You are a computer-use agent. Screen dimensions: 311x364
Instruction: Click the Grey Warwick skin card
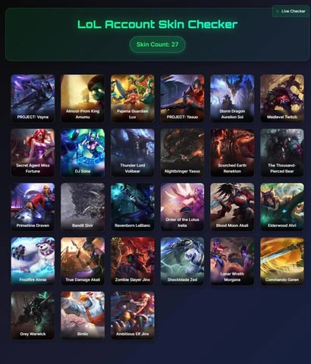coord(33,315)
